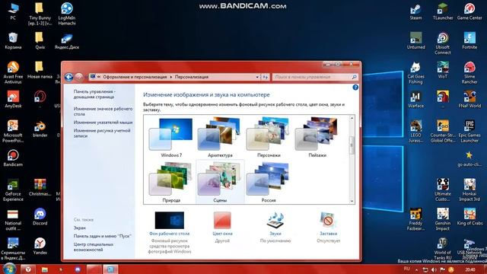This screenshot has width=487, height=274.
Task: Expand the address bar history dropdown
Action: (257, 77)
